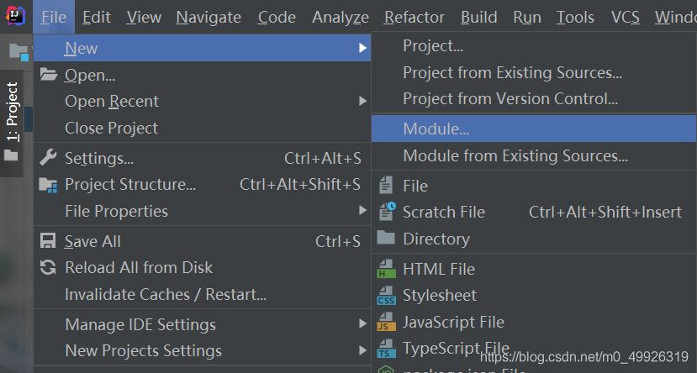The width and height of the screenshot is (697, 373).
Task: Select Module... from the New submenu
Action: (x=436, y=129)
